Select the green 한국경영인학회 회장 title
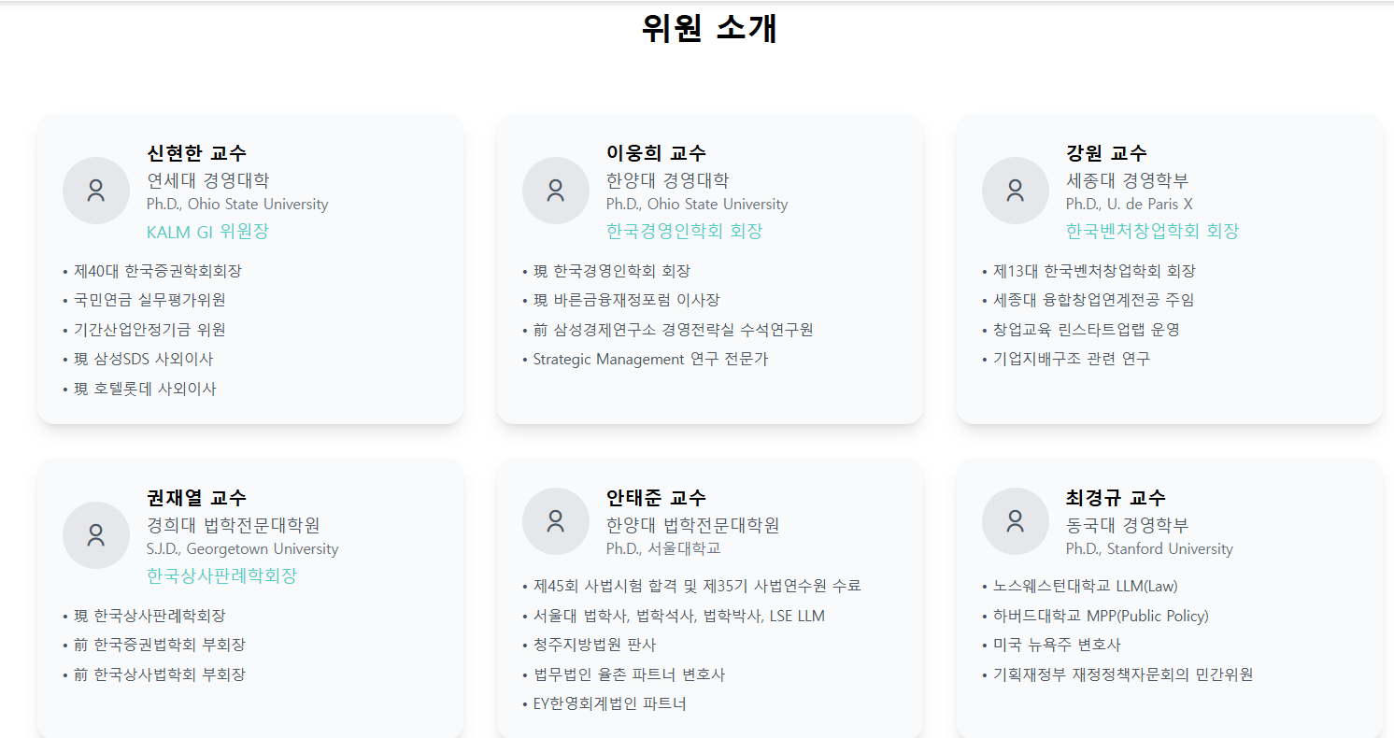Image resolution: width=1394 pixels, height=738 pixels. pos(685,232)
